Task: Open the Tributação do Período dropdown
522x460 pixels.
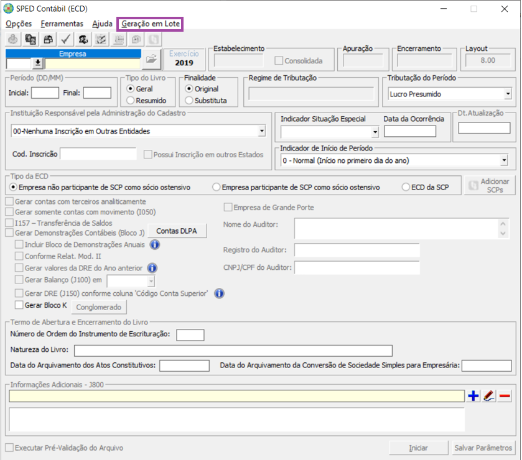Action: (508, 94)
